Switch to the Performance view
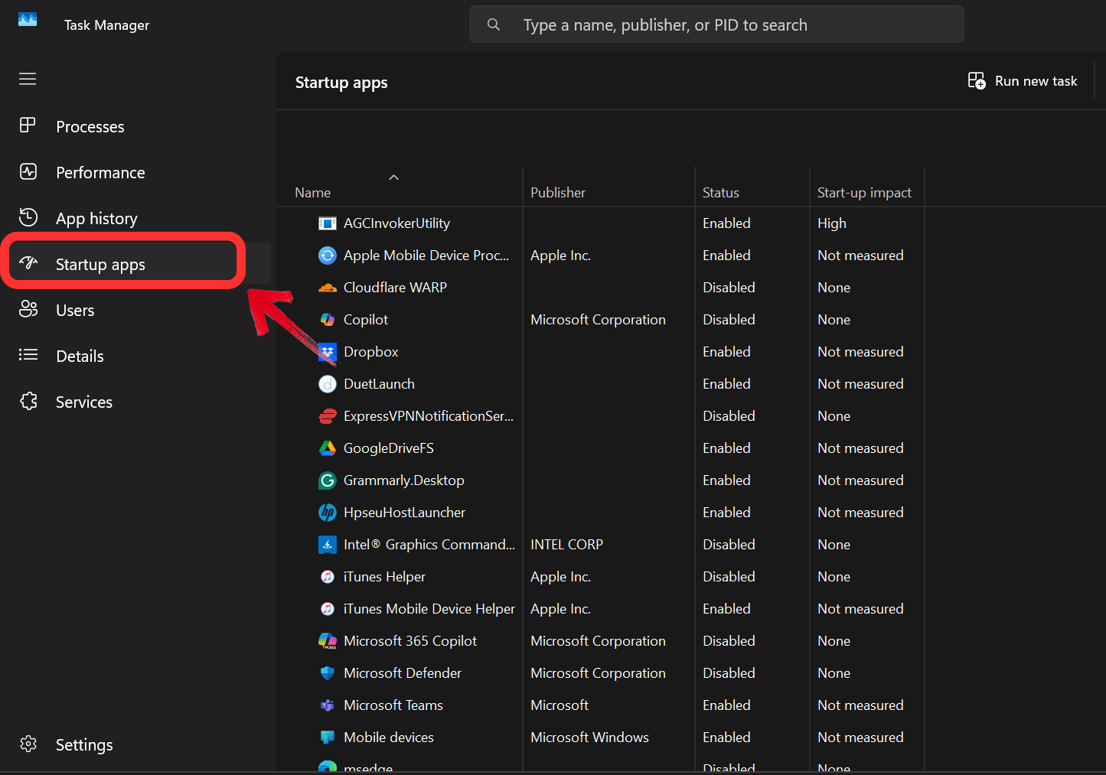The width and height of the screenshot is (1106, 775). click(100, 172)
